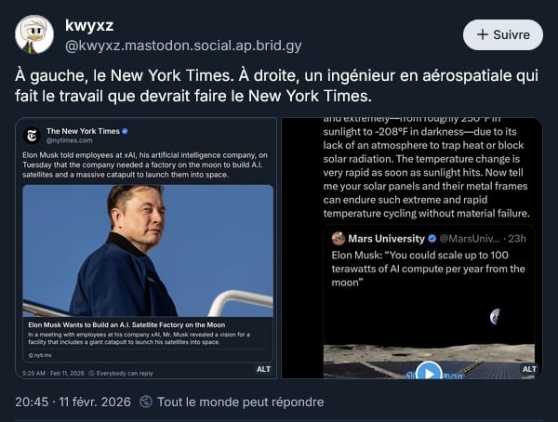Image resolution: width=558 pixels, height=422 pixels.
Task: Click the small moon in the video preview
Action: [495, 316]
